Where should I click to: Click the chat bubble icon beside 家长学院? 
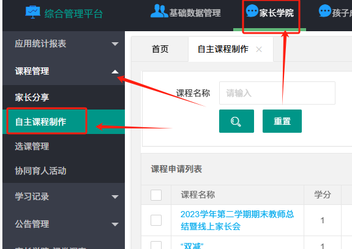(x=252, y=11)
